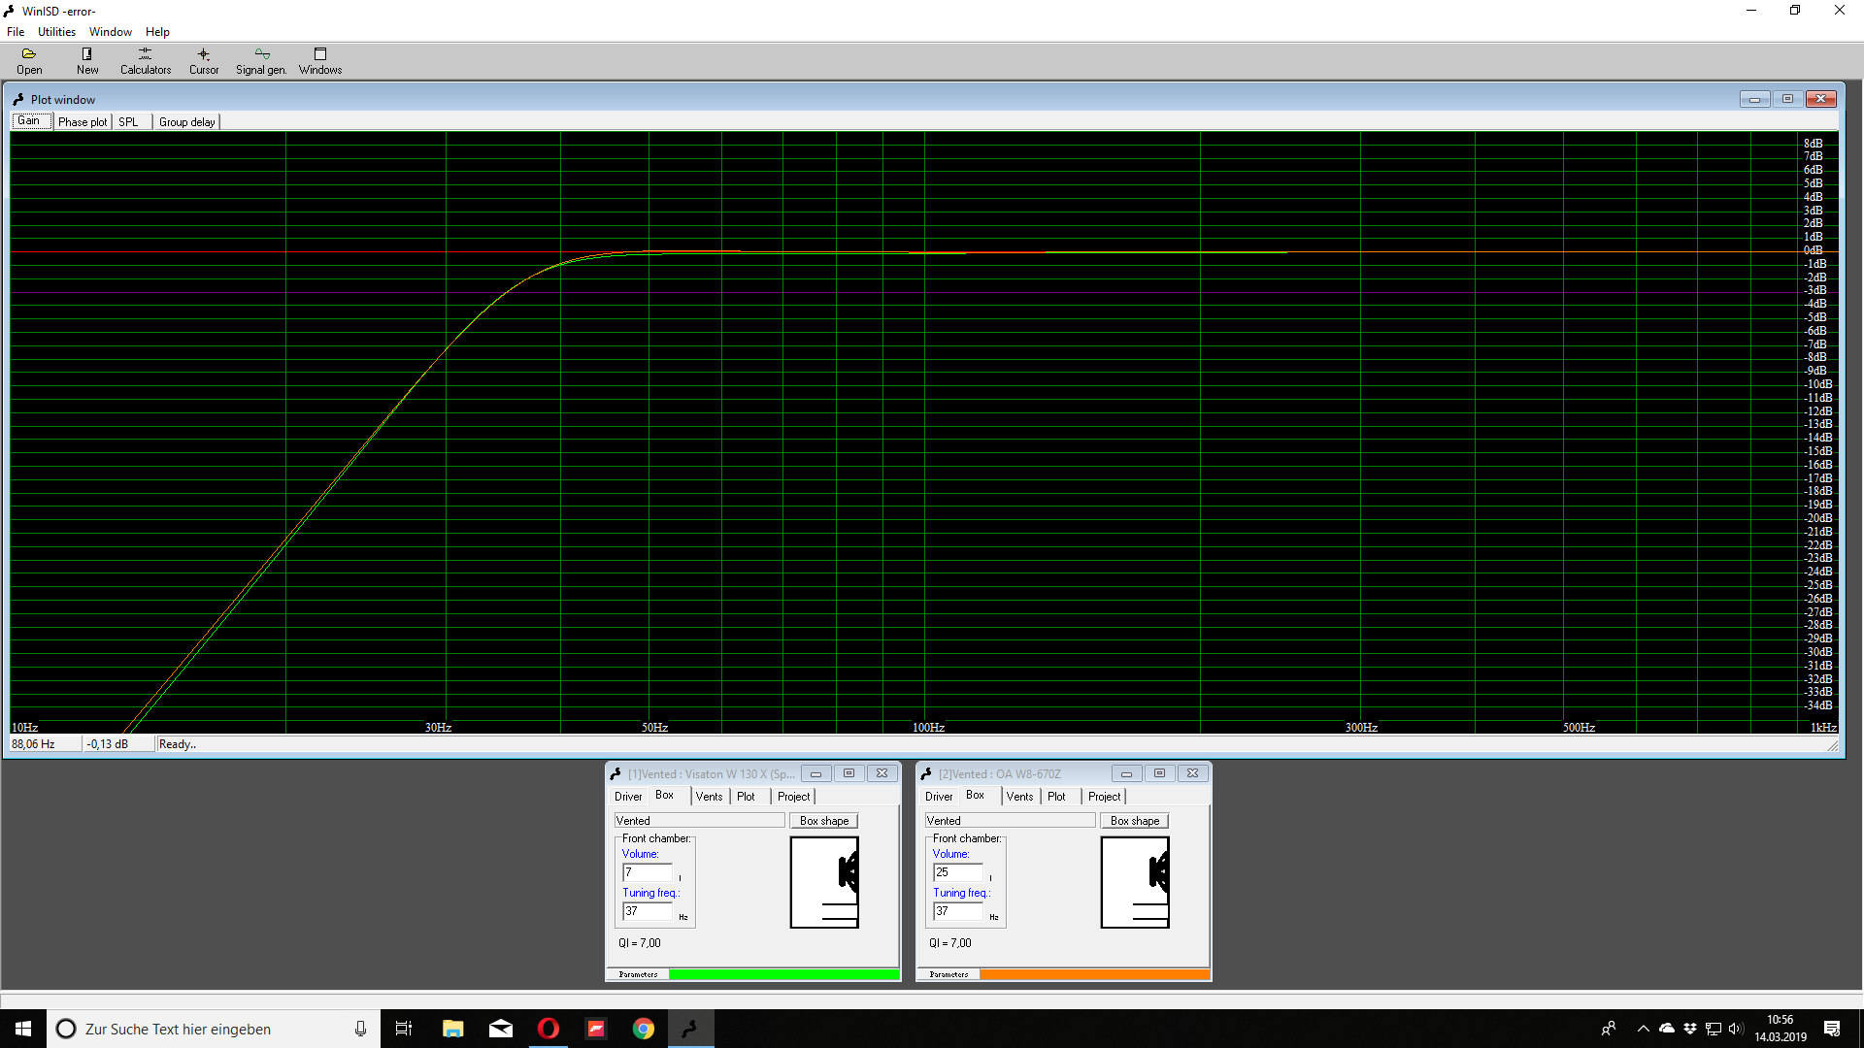Open the Group delay tab

coord(187,122)
